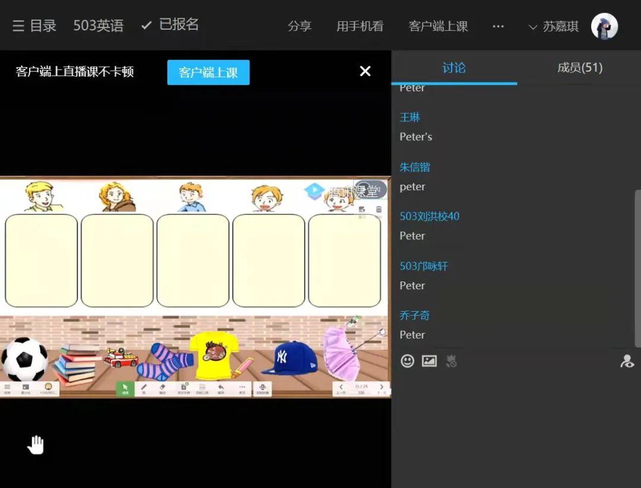Switch to the 成员(51) tab
This screenshot has height=488, width=641.
(x=579, y=68)
